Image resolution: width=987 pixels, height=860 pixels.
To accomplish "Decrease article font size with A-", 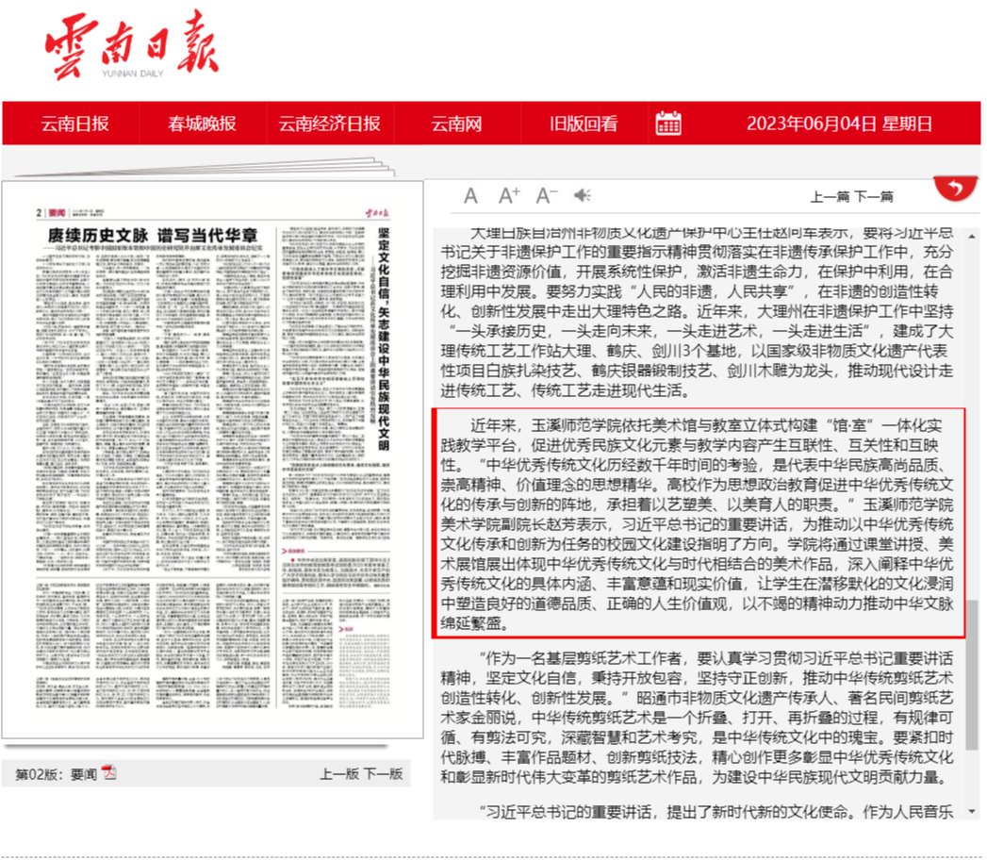I will (x=546, y=196).
